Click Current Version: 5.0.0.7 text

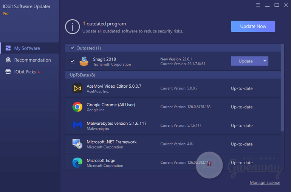(179, 88)
